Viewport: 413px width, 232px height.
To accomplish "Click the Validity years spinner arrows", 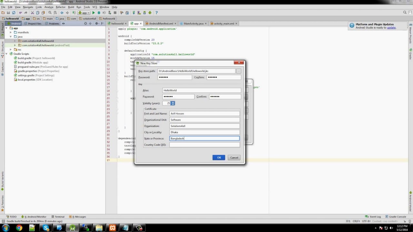I will [173, 103].
